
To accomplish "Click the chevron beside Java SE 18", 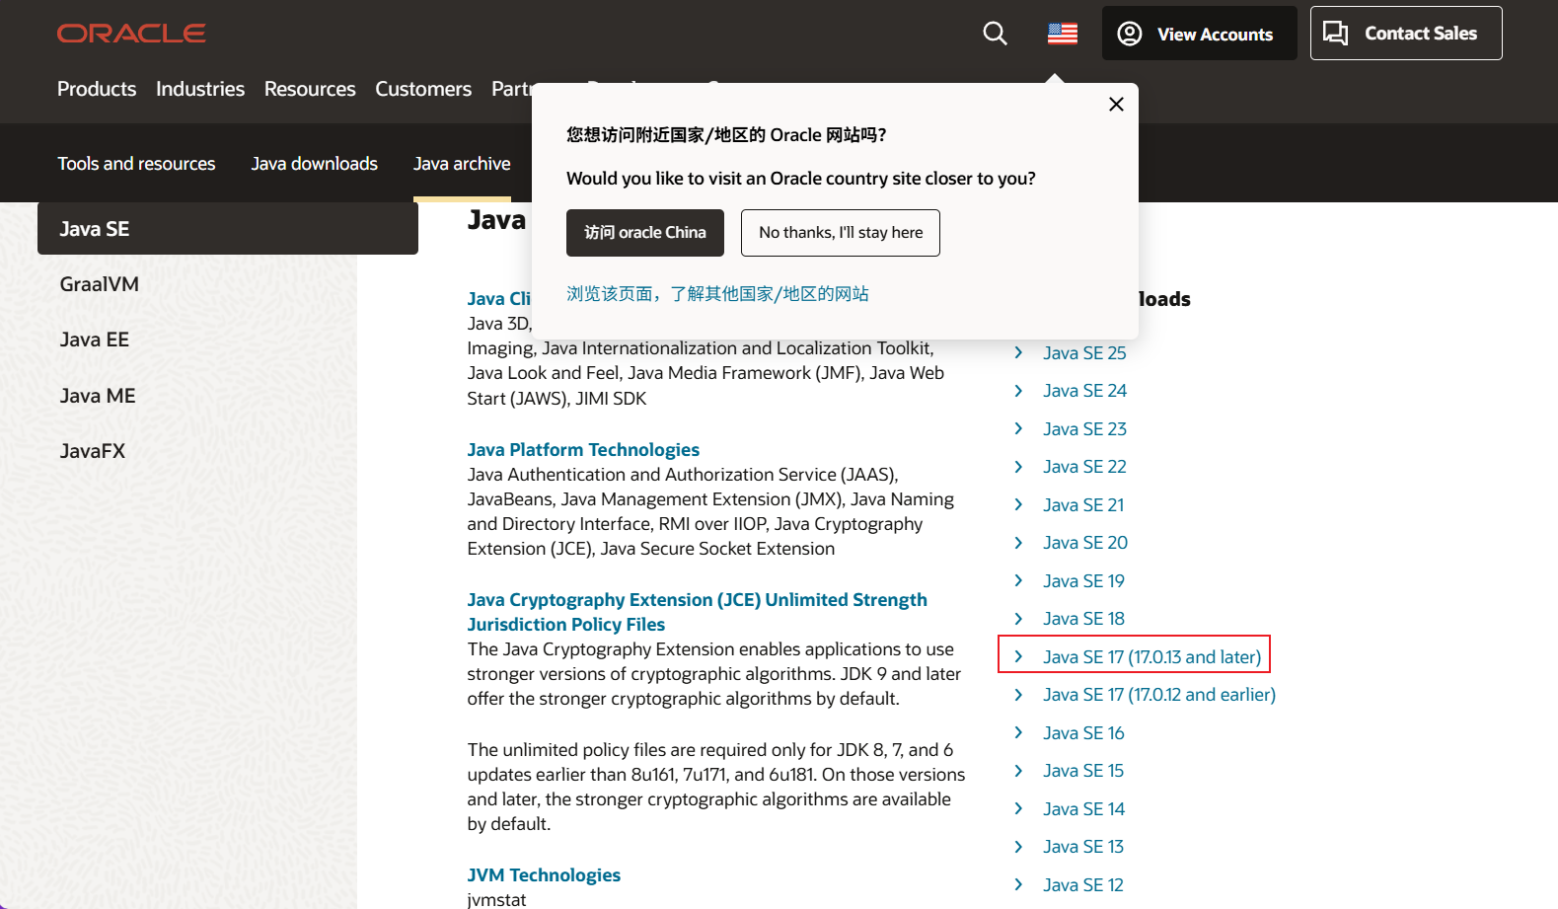I will click(x=1018, y=619).
